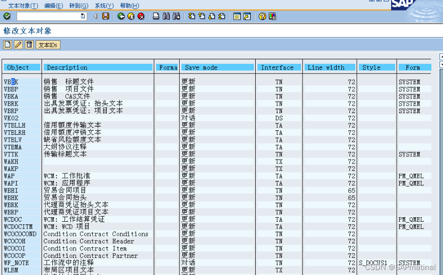The height and width of the screenshot is (275, 443).
Task: Jump to the last page icon
Action: (222, 17)
